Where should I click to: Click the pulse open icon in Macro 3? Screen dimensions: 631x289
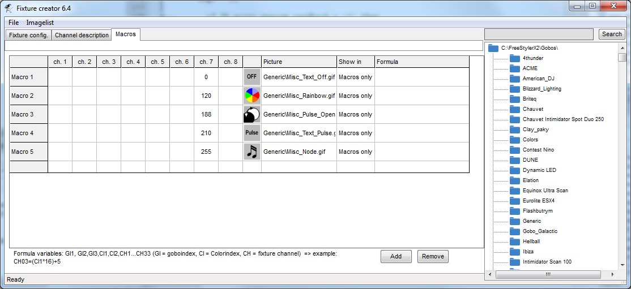pyautogui.click(x=252, y=114)
